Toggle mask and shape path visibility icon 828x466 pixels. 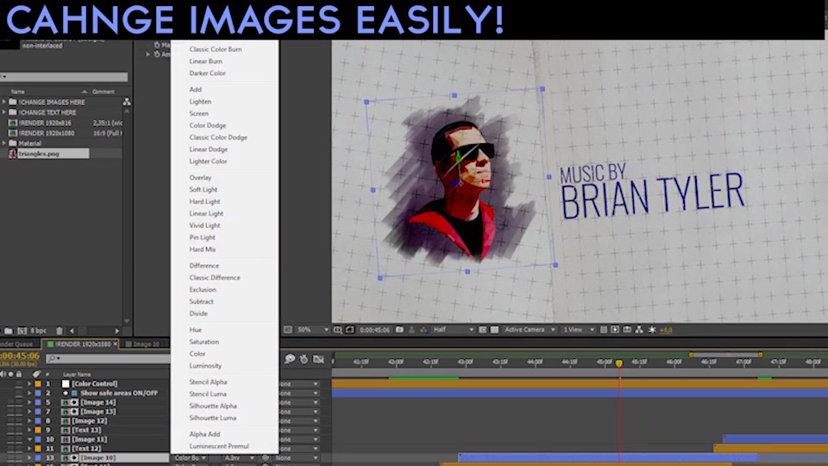click(349, 330)
